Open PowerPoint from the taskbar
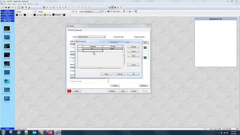Image resolution: width=240 pixels, height=135 pixels. [50, 132]
